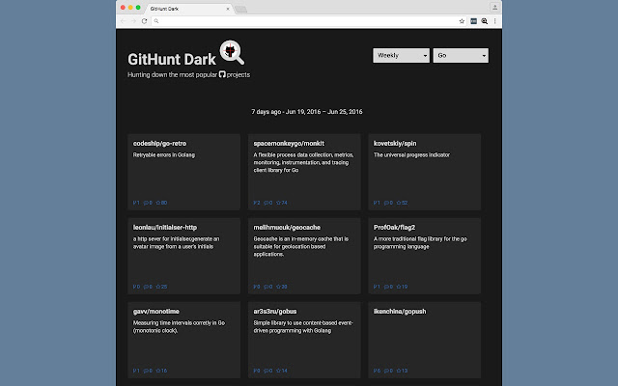Image resolution: width=618 pixels, height=386 pixels.
Task: Open a new tab with the new-tab button
Action: pos(240,9)
